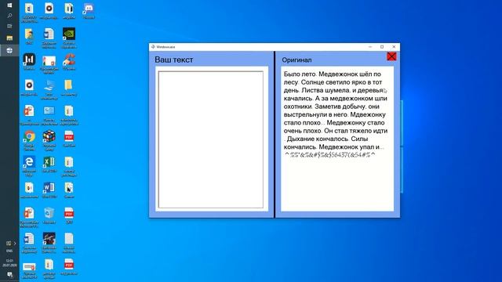Click the garbled symbols line at end of text

pos(329,155)
